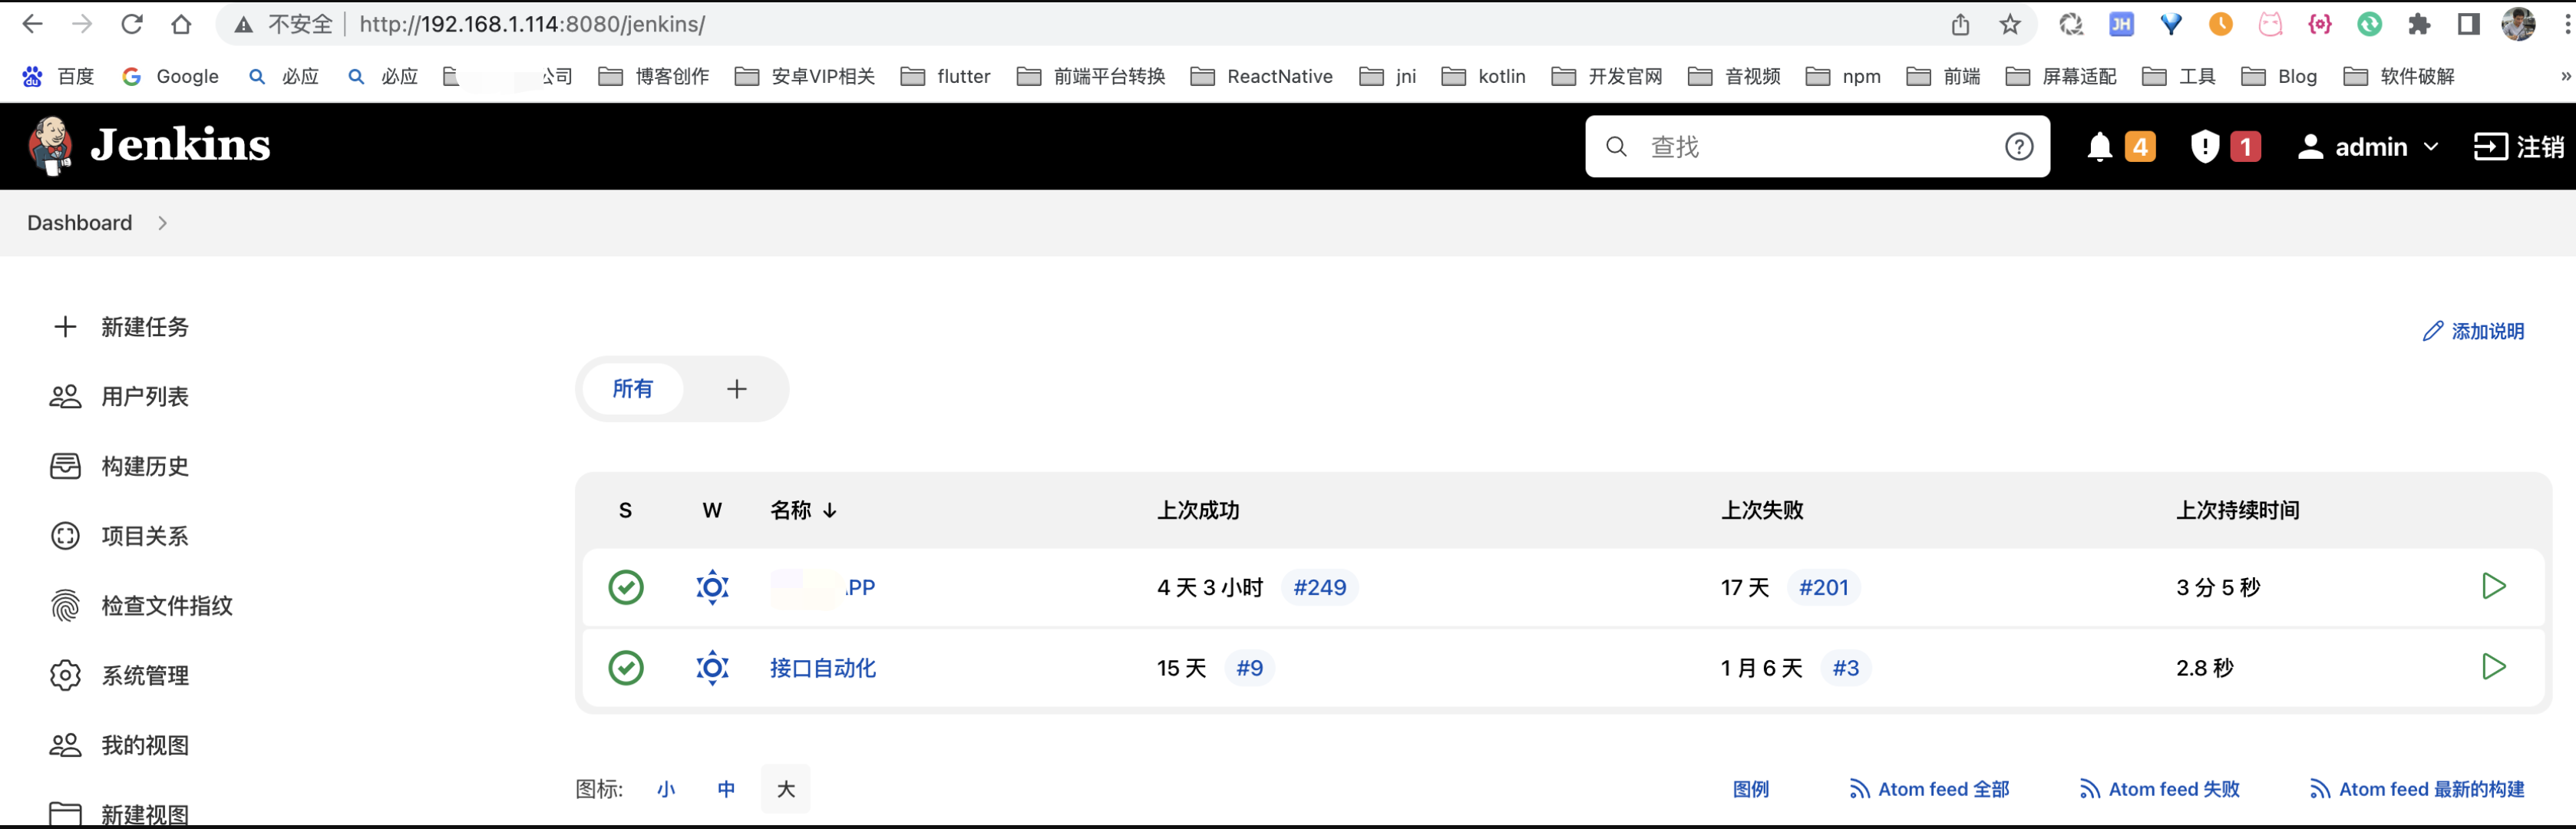This screenshot has width=2576, height=829.
Task: Open 构建历史 build history in the sidebar
Action: point(144,466)
